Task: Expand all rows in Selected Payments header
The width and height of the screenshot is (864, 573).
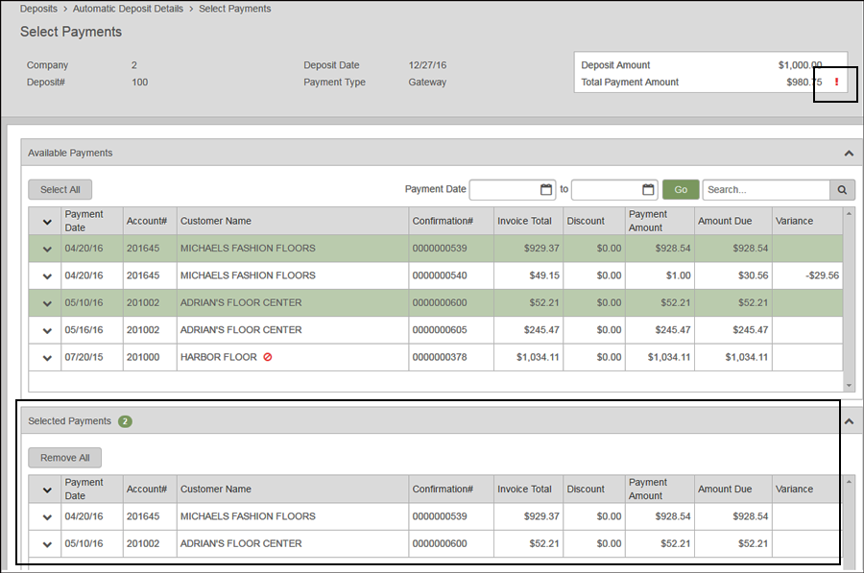Action: pos(47,489)
